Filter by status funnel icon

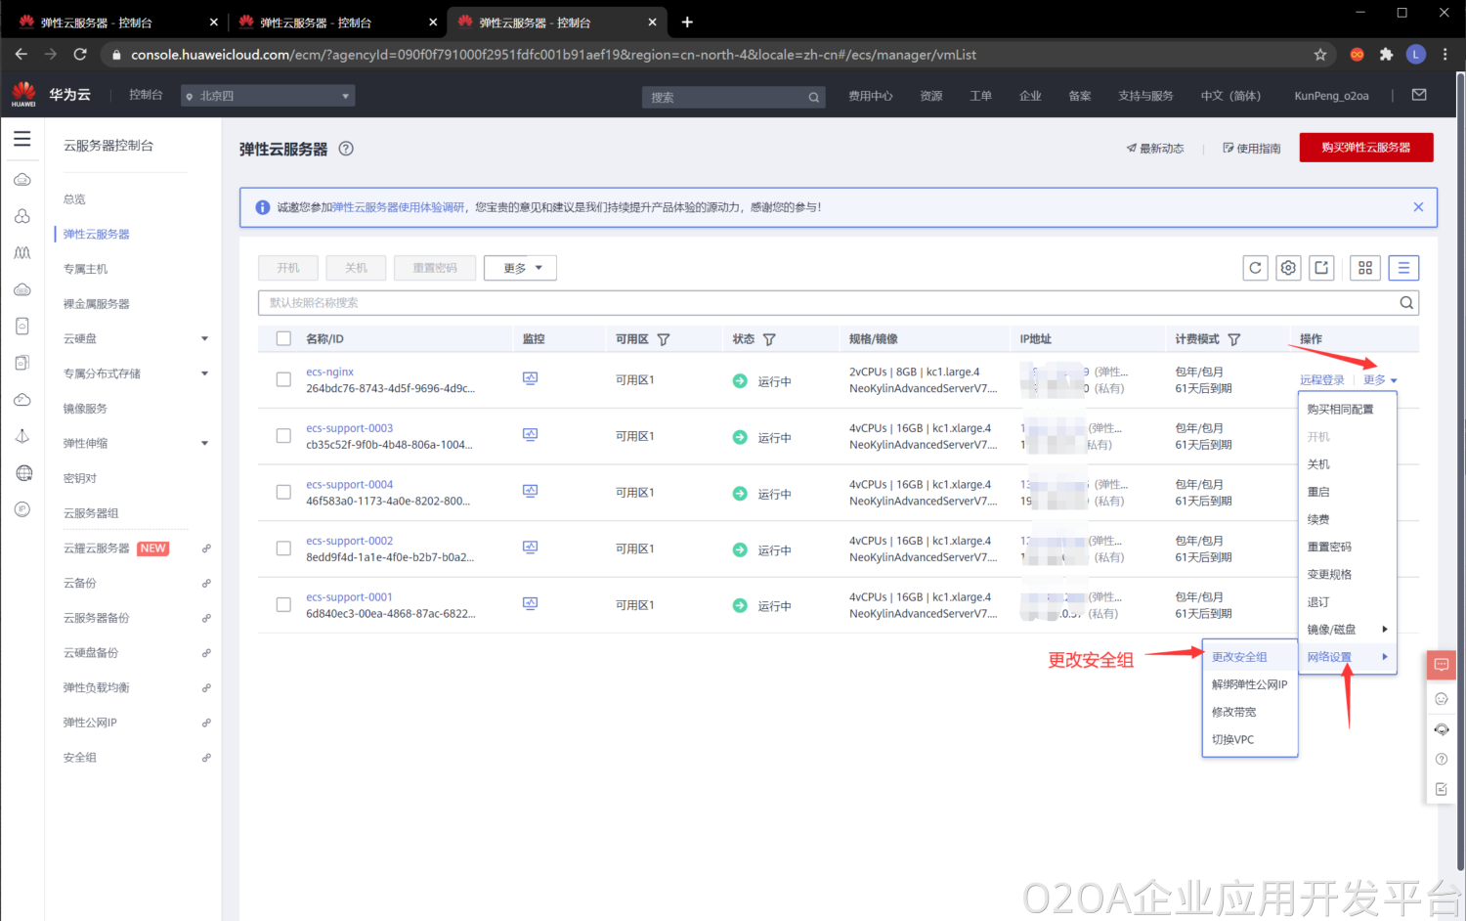(769, 339)
